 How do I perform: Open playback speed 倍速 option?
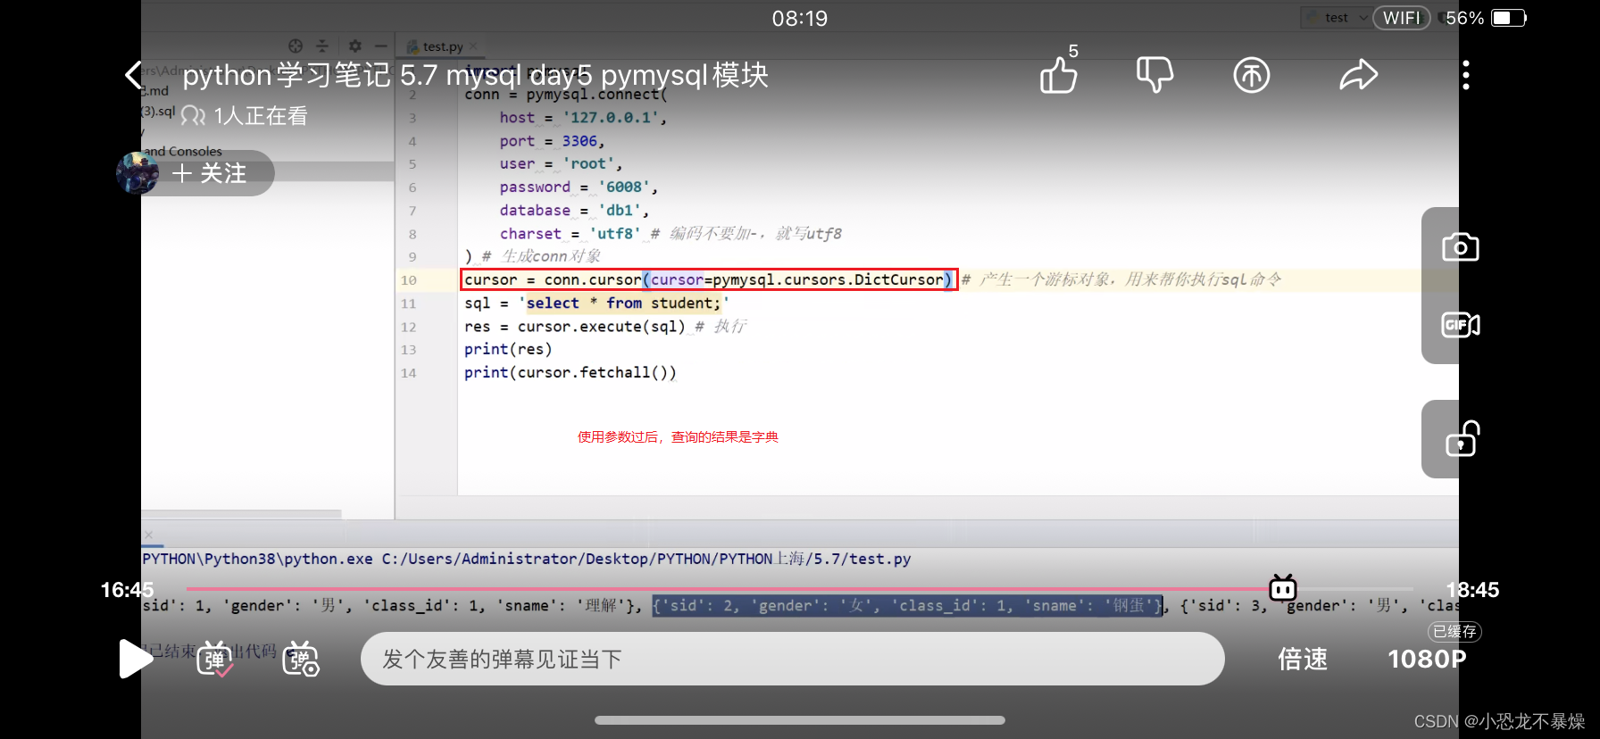(1303, 659)
